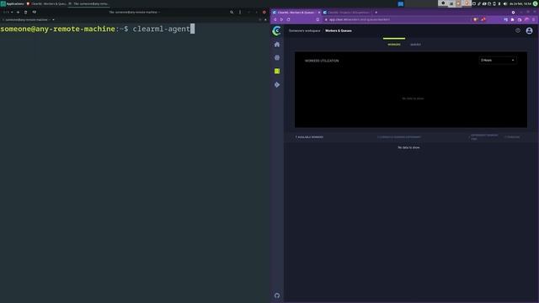
Task: Switch to the Workers tab
Action: (394, 45)
